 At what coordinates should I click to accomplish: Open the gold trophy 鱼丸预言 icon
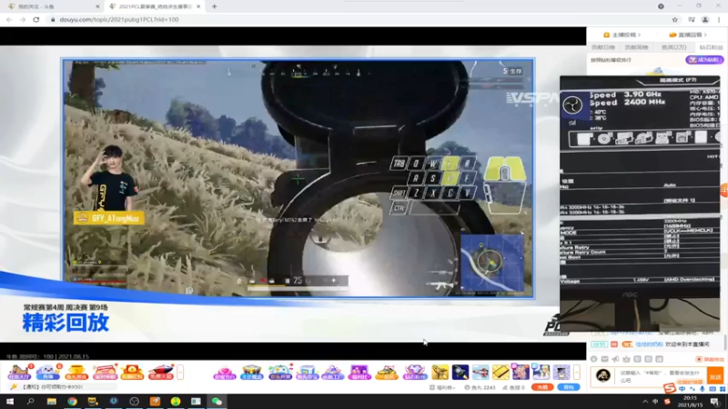tap(76, 372)
